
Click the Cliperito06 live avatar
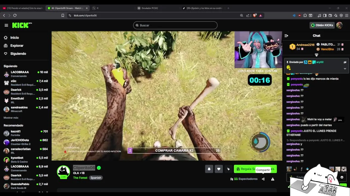tap(63, 172)
